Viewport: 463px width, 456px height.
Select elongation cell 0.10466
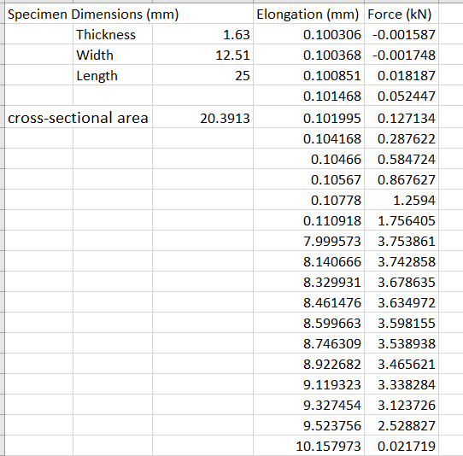309,159
